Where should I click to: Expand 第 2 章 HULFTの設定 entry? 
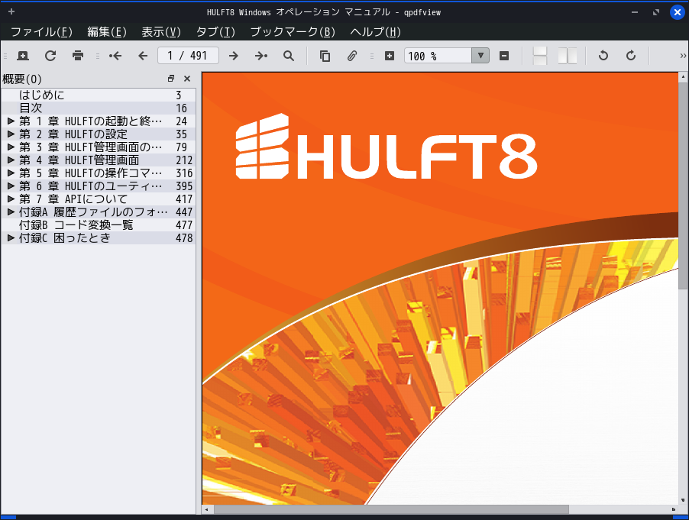(x=11, y=134)
